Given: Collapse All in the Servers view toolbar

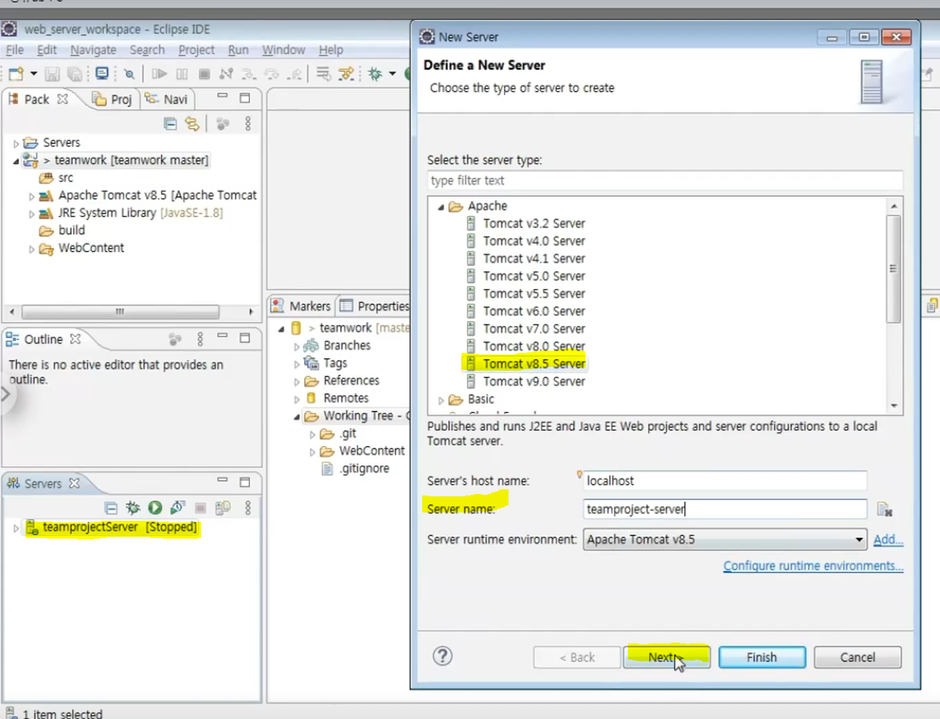Looking at the screenshot, I should tap(111, 508).
